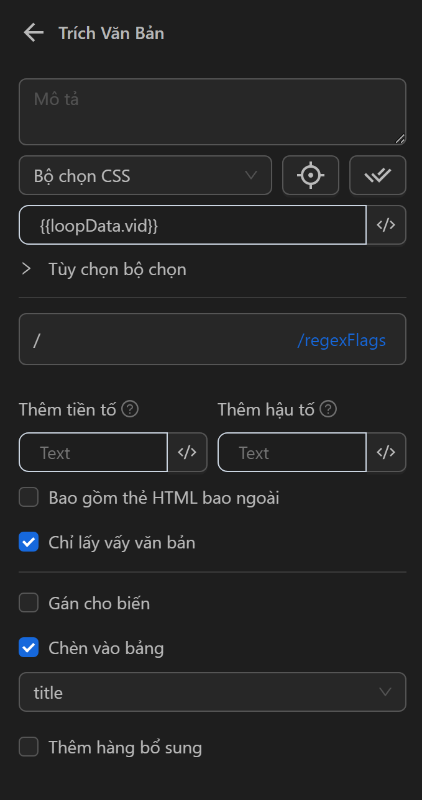Toggle the </> icon beside the selector field
The image size is (422, 800).
click(x=386, y=225)
